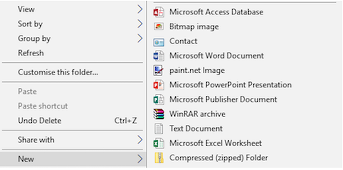
Task: Click the paint.net Image icon
Action: coord(158,71)
